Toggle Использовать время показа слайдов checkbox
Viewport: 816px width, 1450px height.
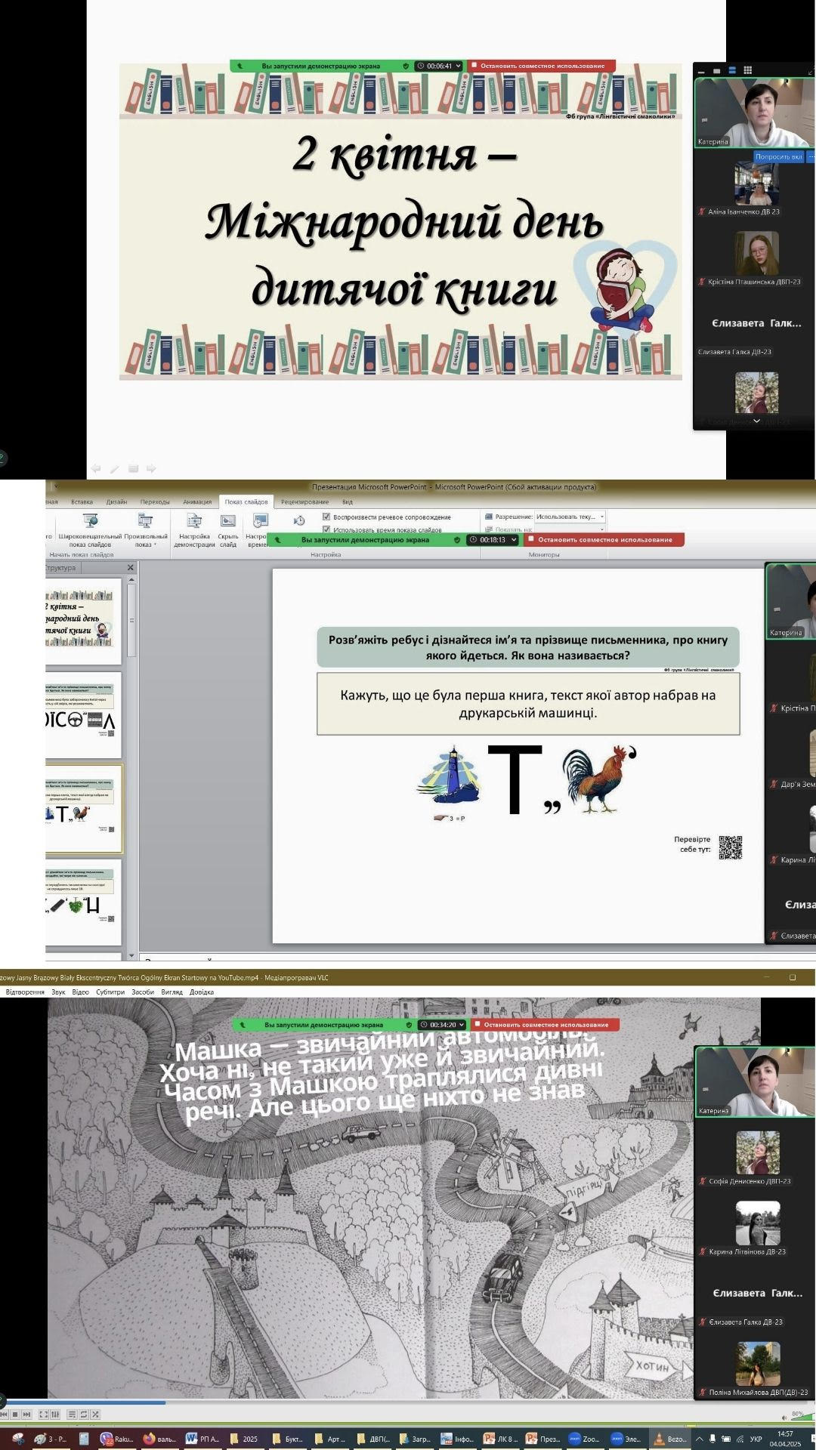[x=326, y=529]
